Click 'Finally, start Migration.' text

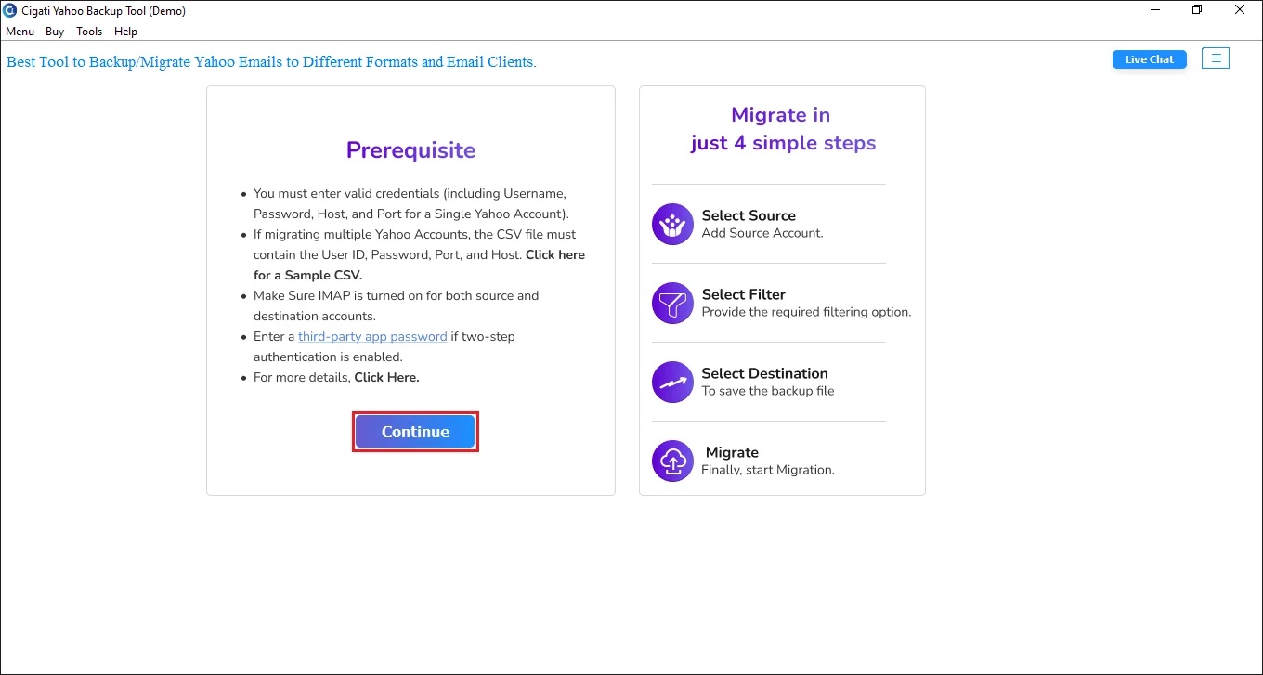768,470
